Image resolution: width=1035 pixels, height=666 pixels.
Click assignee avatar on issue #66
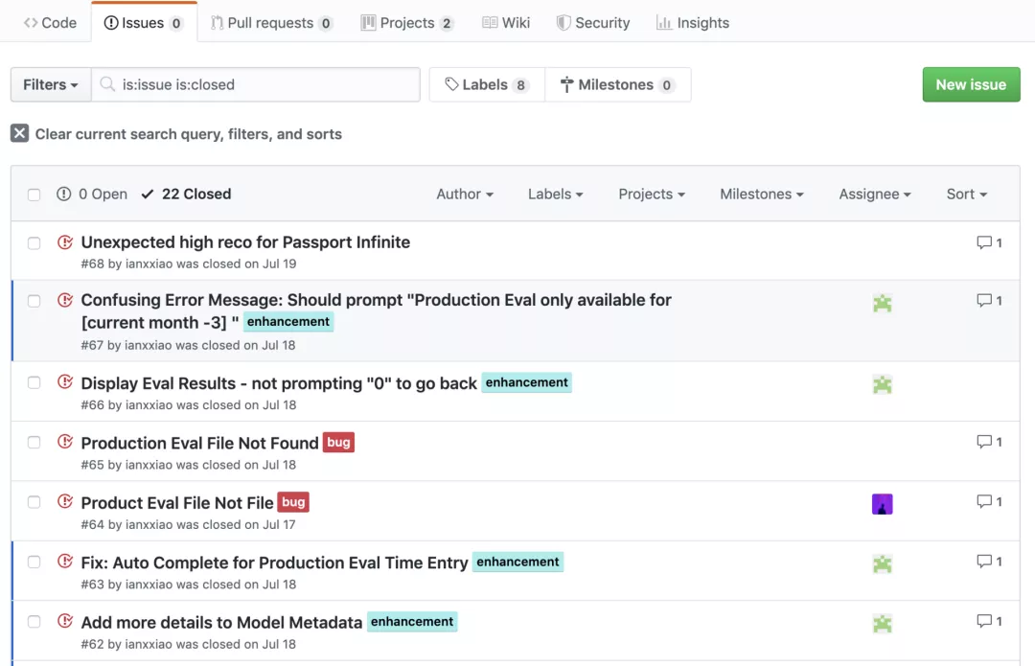pyautogui.click(x=882, y=384)
